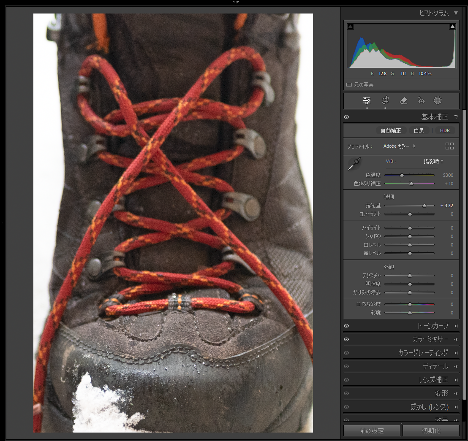
Task: Click the 露光量 slider handle
Action: click(425, 206)
